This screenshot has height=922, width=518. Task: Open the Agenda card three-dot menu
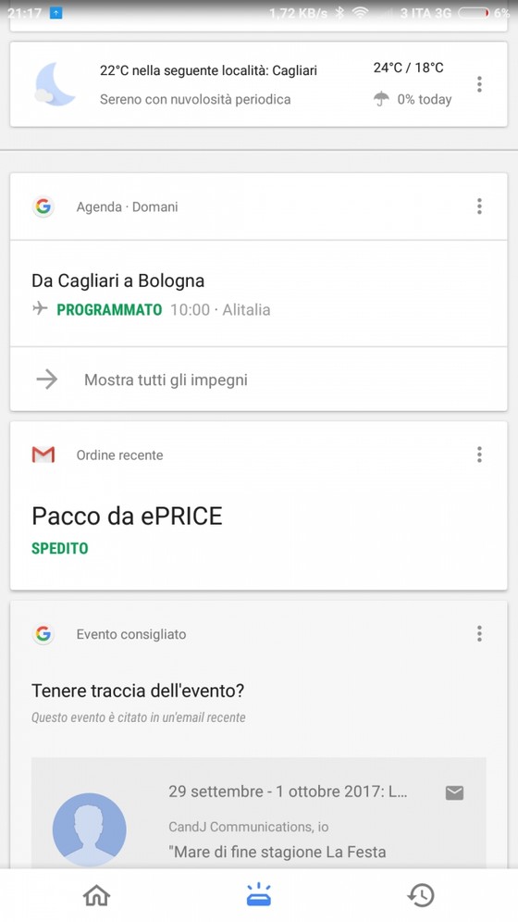pyautogui.click(x=479, y=206)
